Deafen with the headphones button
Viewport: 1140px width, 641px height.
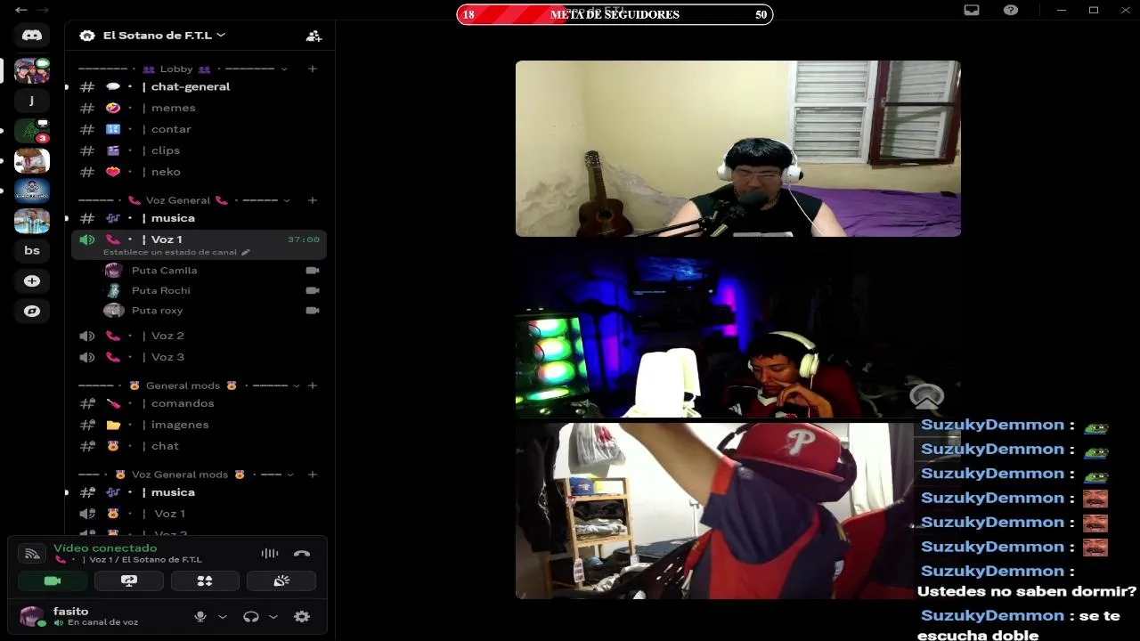tap(251, 616)
